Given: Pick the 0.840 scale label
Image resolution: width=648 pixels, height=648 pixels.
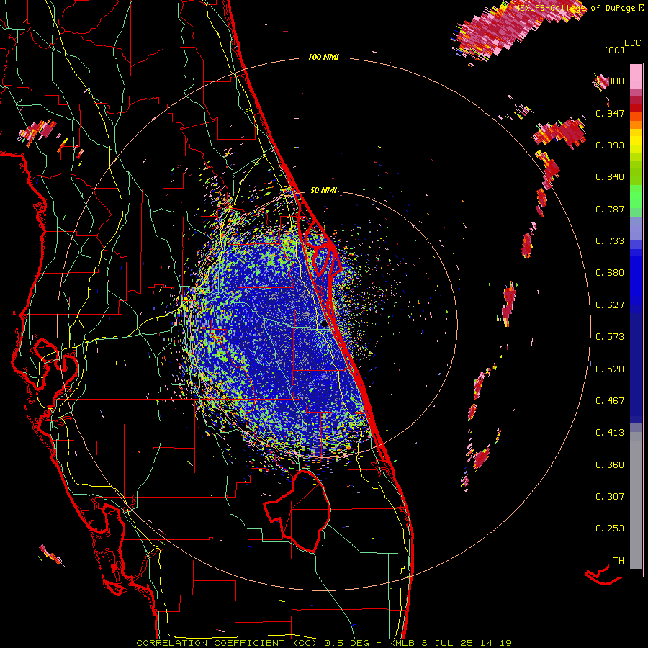Looking at the screenshot, I should pos(610,177).
